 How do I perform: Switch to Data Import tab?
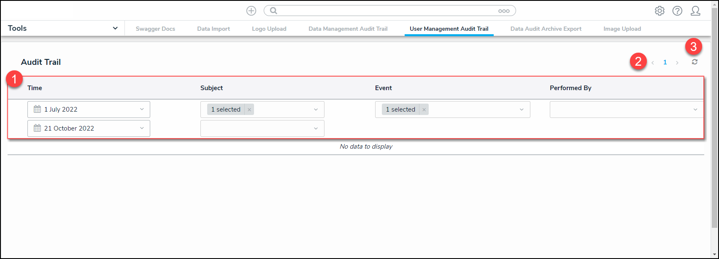click(214, 29)
